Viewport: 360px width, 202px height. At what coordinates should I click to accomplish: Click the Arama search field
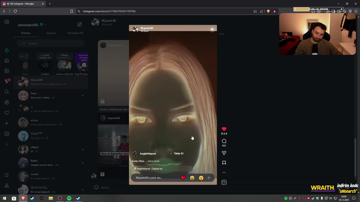coord(51,43)
